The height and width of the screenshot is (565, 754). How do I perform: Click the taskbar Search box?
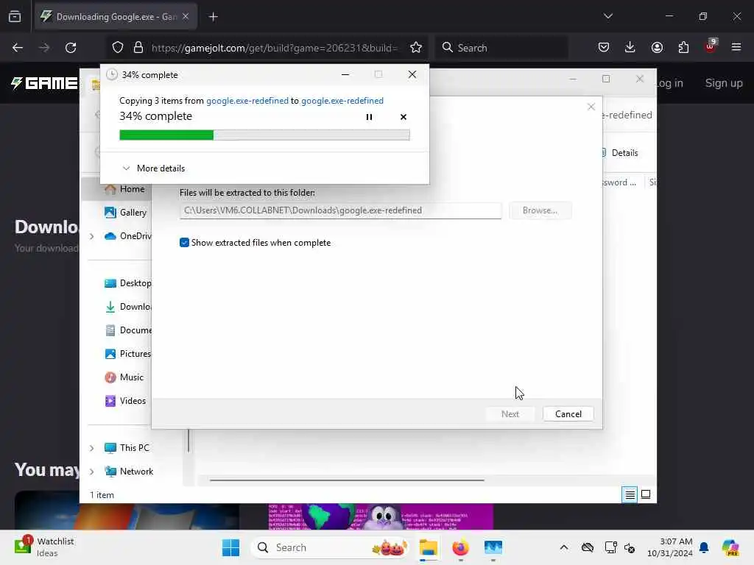click(331, 547)
